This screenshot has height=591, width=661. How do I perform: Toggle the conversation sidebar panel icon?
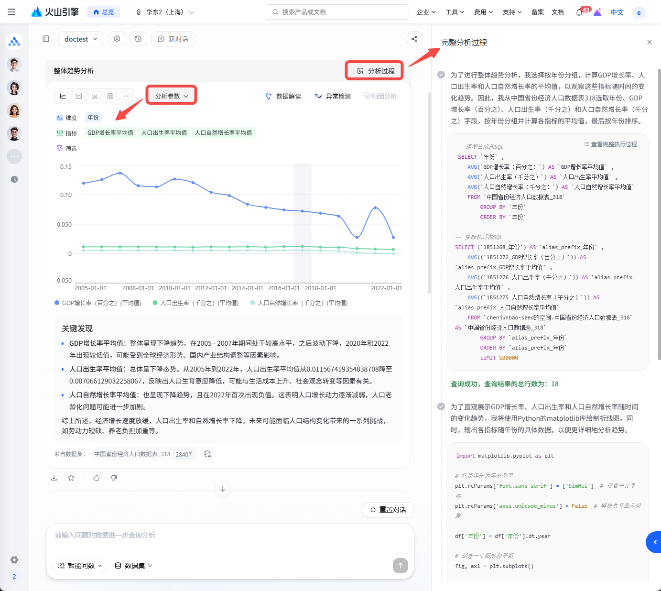pos(46,39)
